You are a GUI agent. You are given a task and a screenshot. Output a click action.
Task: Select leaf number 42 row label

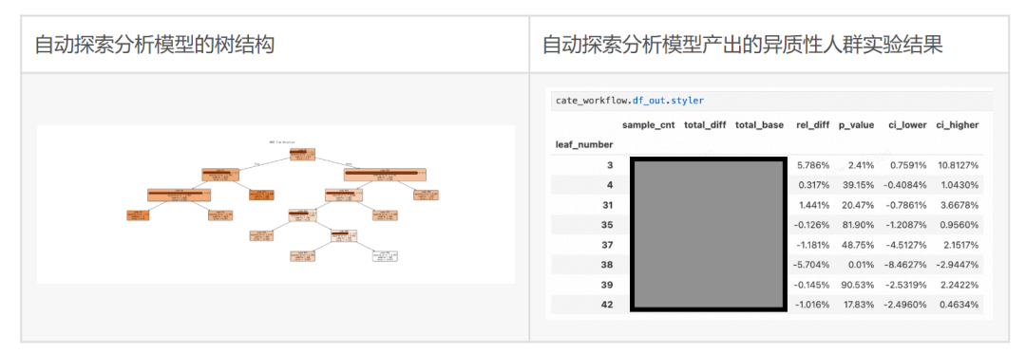(x=607, y=305)
